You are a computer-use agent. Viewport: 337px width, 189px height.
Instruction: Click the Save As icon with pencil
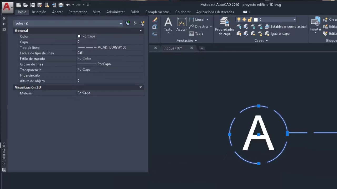tap(40, 5)
